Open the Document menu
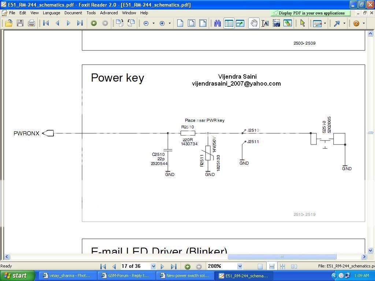 73,13
